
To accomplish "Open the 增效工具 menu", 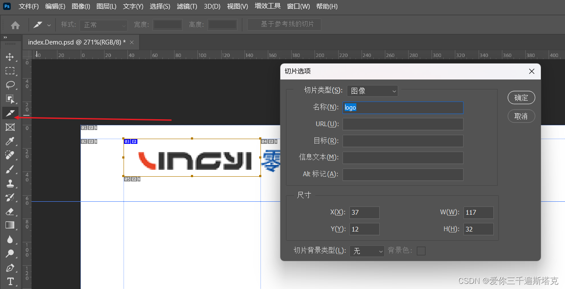I will (x=268, y=6).
